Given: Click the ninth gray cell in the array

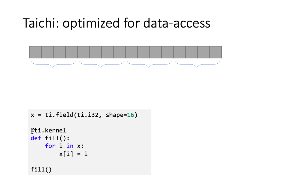Looking at the screenshot, I should pyautogui.click(x=132, y=52).
